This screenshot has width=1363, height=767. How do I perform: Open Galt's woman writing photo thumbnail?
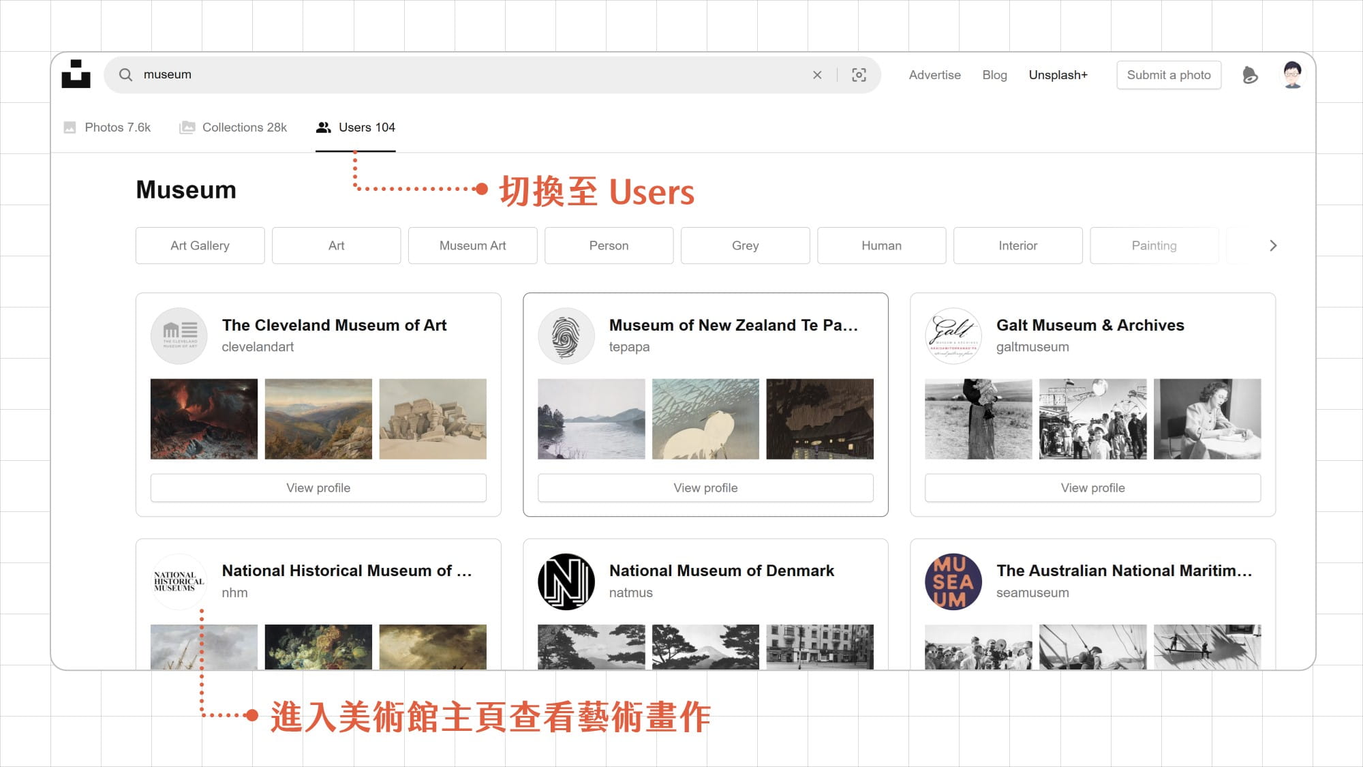(x=1207, y=419)
